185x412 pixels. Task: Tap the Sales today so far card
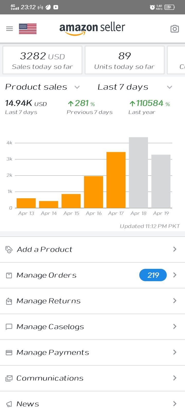coord(42,60)
